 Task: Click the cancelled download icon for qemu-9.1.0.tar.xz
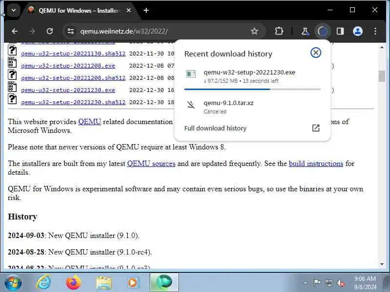point(191,105)
